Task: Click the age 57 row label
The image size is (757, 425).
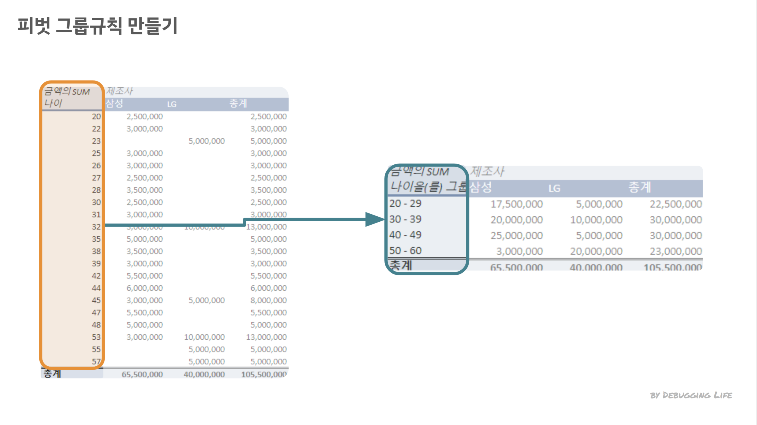Action: pyautogui.click(x=96, y=362)
